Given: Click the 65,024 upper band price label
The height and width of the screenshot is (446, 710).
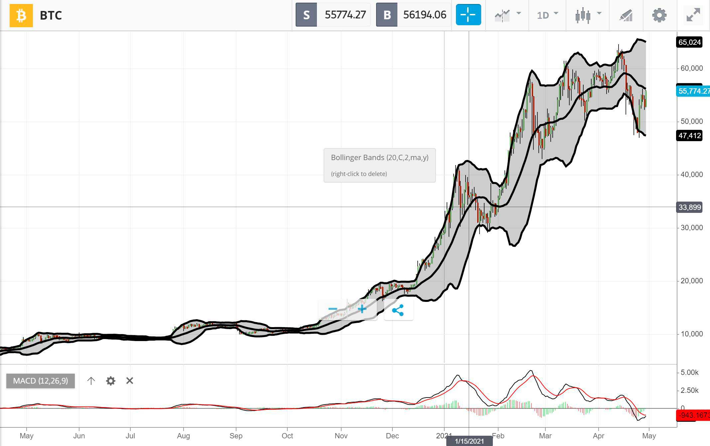Looking at the screenshot, I should click(689, 42).
